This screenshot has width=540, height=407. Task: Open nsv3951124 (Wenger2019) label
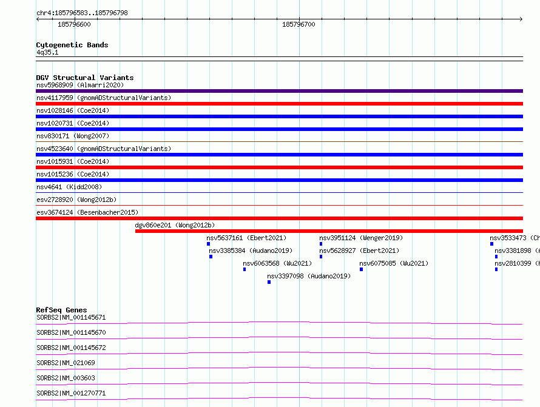(361, 238)
